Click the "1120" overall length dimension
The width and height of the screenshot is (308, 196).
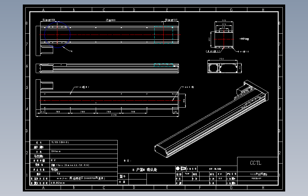point(114,115)
